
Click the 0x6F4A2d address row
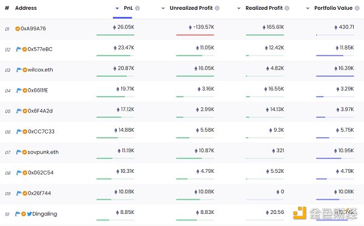182,111
